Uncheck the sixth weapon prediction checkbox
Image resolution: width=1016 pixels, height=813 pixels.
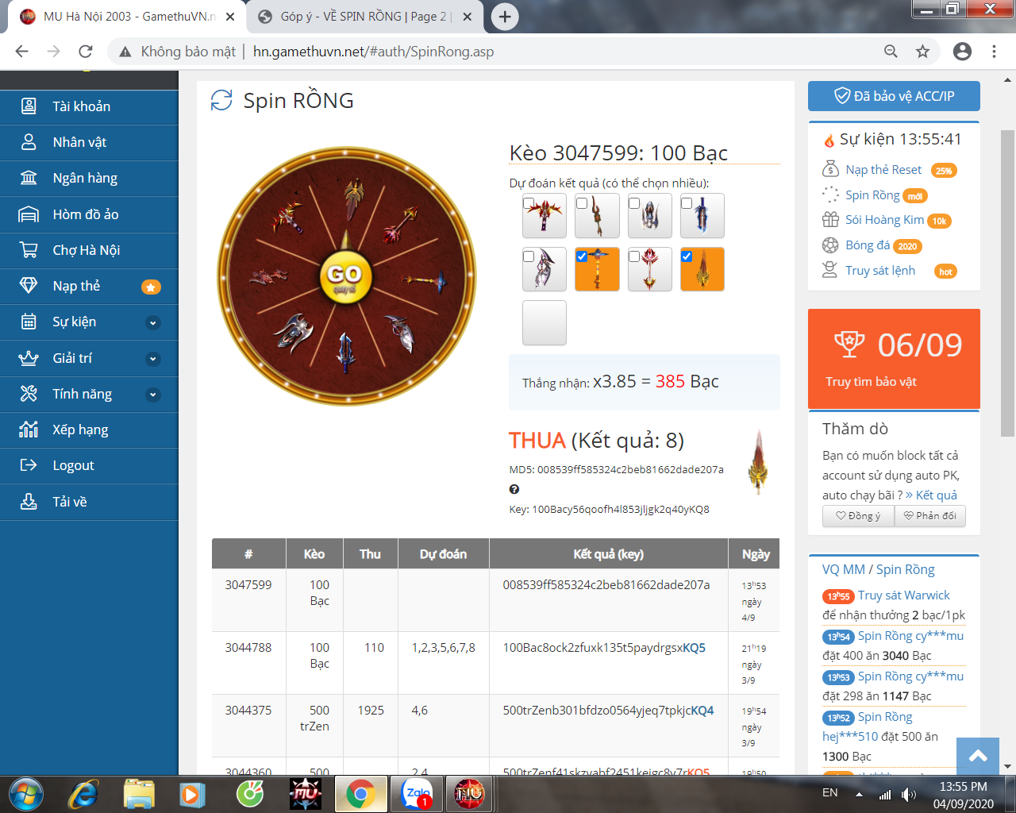tap(582, 256)
